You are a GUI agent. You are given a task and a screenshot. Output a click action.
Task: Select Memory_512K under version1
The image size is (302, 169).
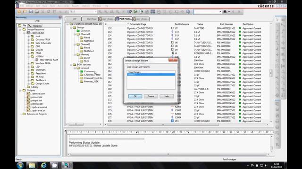click(x=91, y=81)
